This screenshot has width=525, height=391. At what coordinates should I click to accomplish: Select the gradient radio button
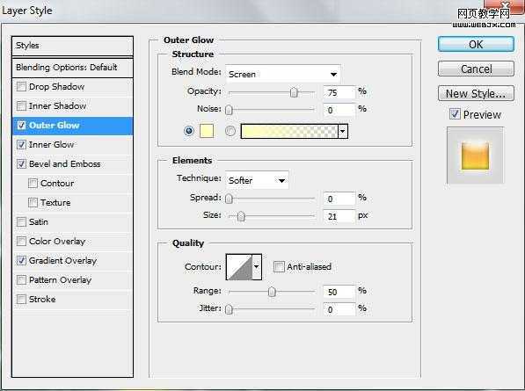click(x=230, y=131)
